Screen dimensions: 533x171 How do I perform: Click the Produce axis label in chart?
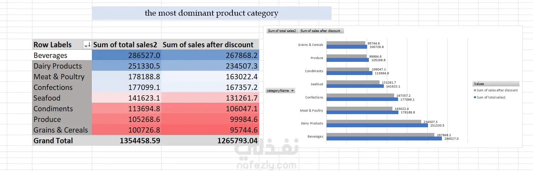coord(317,58)
